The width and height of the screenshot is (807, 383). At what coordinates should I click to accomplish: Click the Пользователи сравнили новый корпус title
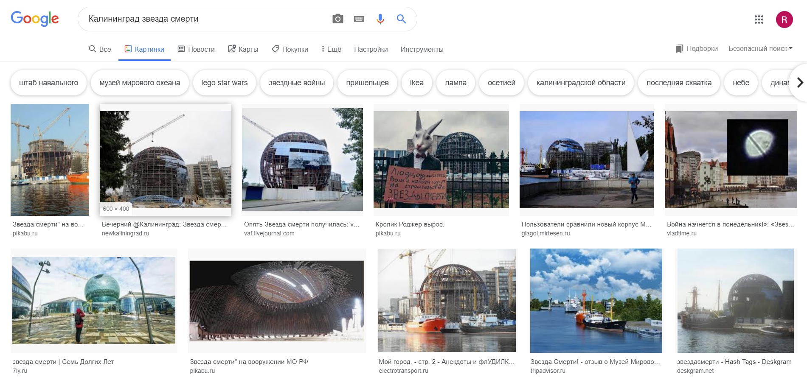[586, 224]
